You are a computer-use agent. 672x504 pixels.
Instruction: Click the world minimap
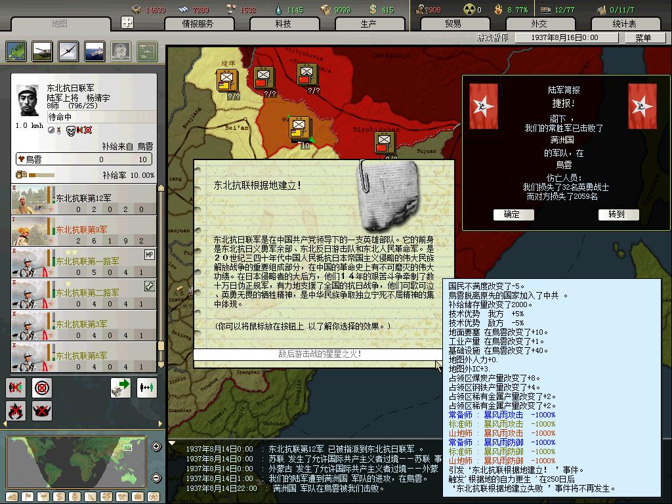[x=76, y=463]
